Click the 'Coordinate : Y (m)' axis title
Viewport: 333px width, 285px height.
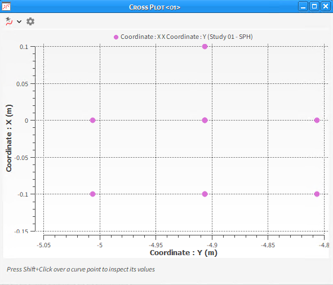coord(184,253)
